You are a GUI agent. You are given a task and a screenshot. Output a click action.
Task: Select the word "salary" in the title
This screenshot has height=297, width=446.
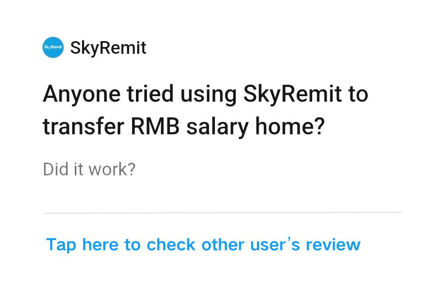[x=217, y=127]
